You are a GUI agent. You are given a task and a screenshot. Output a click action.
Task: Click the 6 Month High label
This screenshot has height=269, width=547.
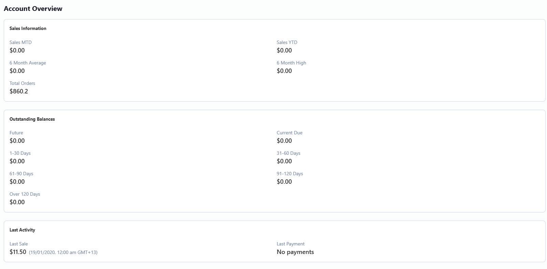coord(291,63)
